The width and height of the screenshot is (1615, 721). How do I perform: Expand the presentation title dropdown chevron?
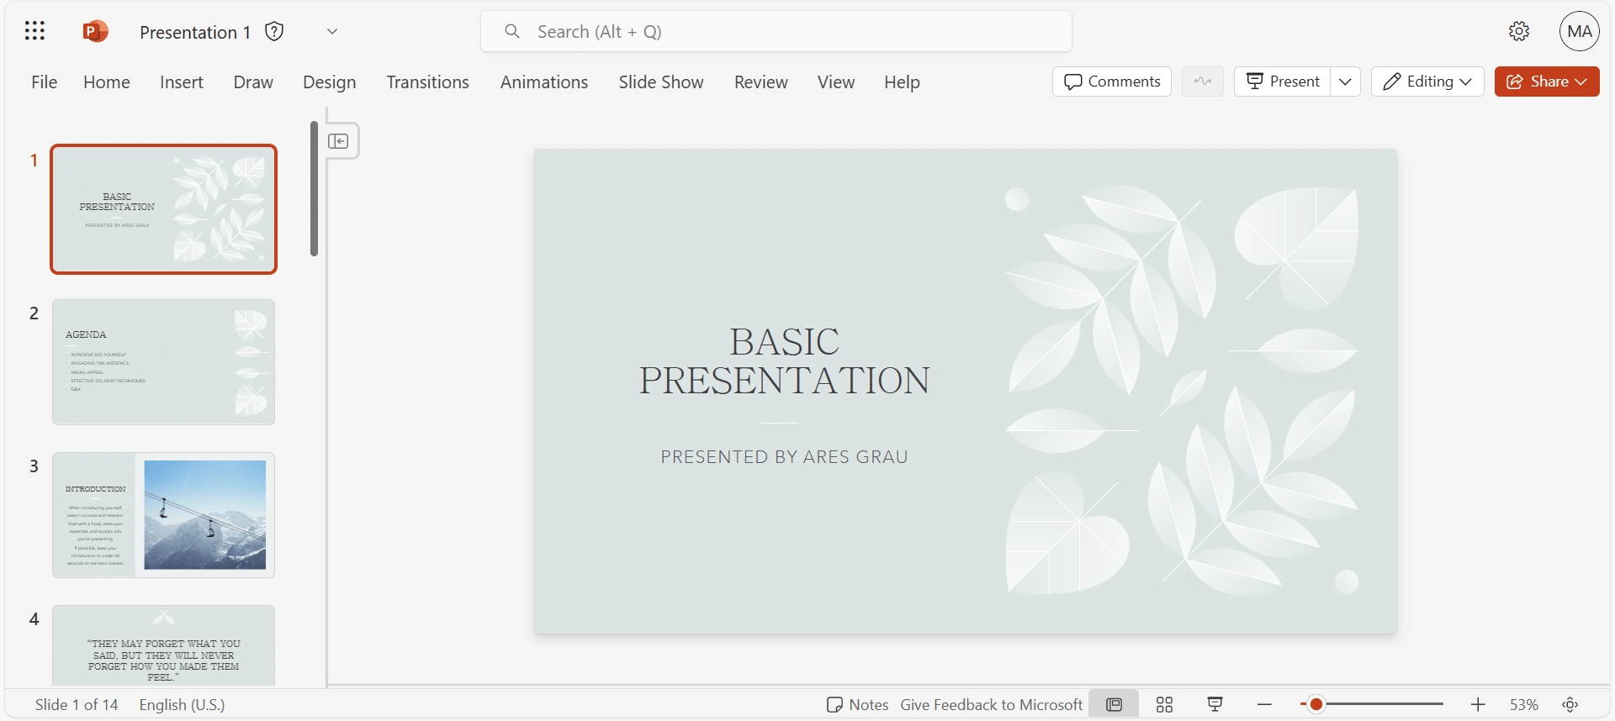click(332, 32)
